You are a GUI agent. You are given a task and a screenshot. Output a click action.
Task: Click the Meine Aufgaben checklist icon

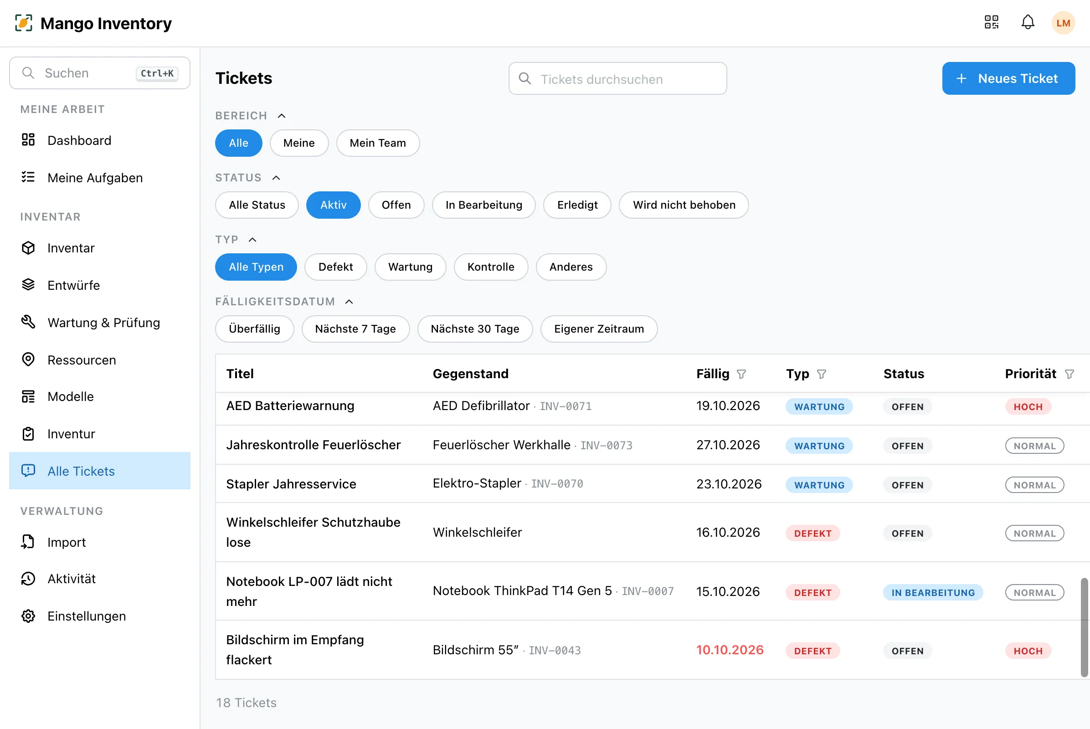click(28, 177)
